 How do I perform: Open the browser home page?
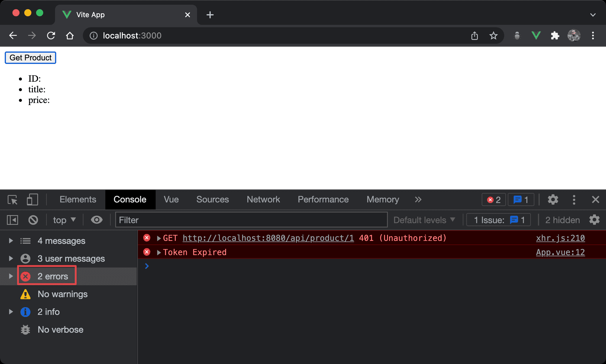coord(70,36)
